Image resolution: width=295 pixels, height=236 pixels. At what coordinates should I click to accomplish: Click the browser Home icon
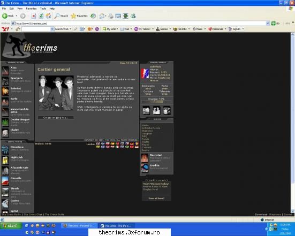pos(48,16)
